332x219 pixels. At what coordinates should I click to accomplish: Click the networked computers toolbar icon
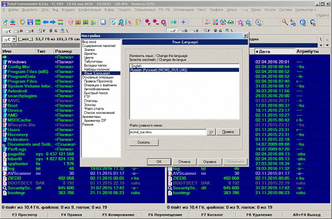pyautogui.click(x=293, y=22)
